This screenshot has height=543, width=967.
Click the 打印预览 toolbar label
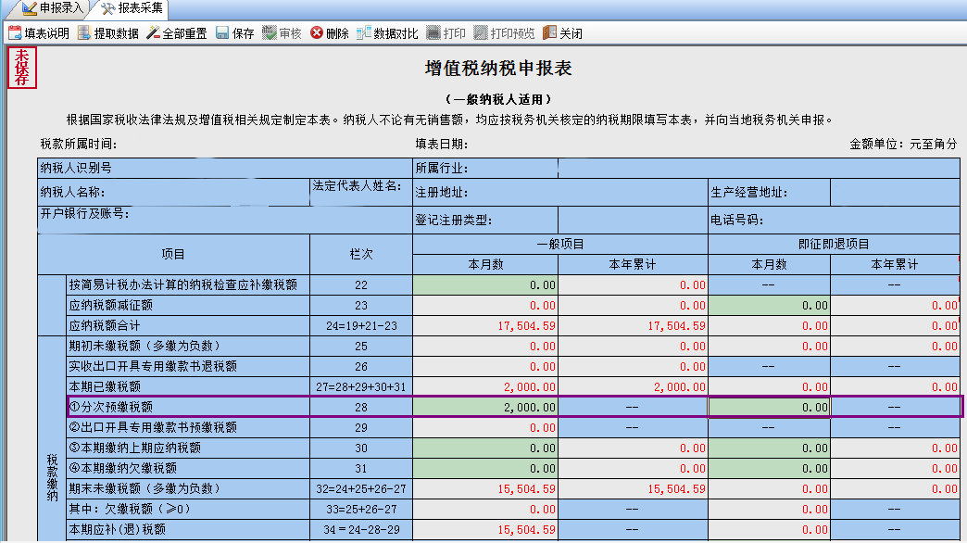[x=512, y=33]
